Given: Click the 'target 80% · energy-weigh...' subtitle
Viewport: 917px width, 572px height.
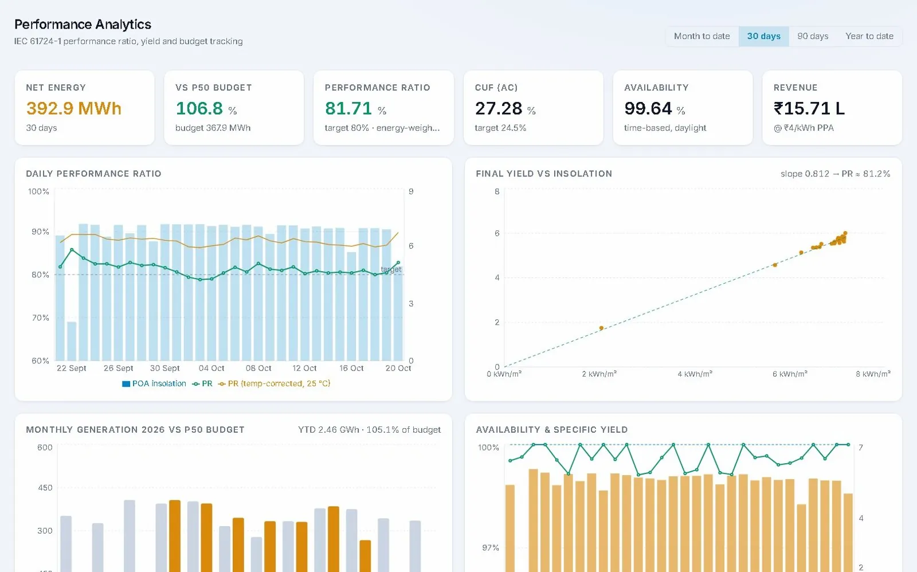Looking at the screenshot, I should [382, 128].
